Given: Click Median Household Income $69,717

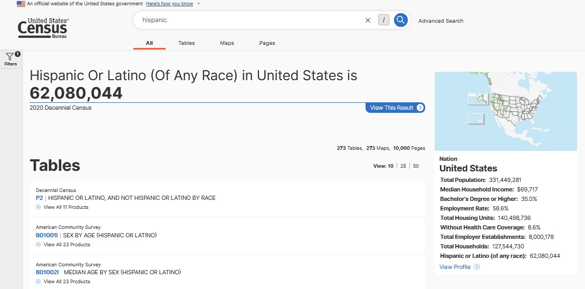Looking at the screenshot, I should [x=489, y=189].
